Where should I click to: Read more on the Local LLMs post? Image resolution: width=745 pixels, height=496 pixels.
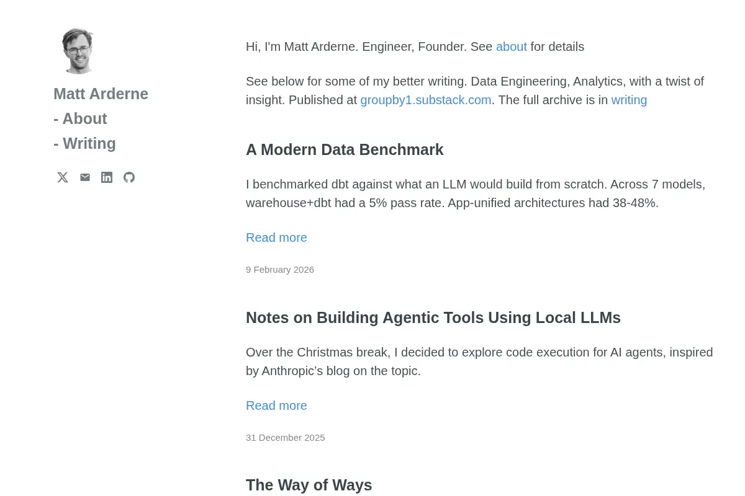(276, 405)
